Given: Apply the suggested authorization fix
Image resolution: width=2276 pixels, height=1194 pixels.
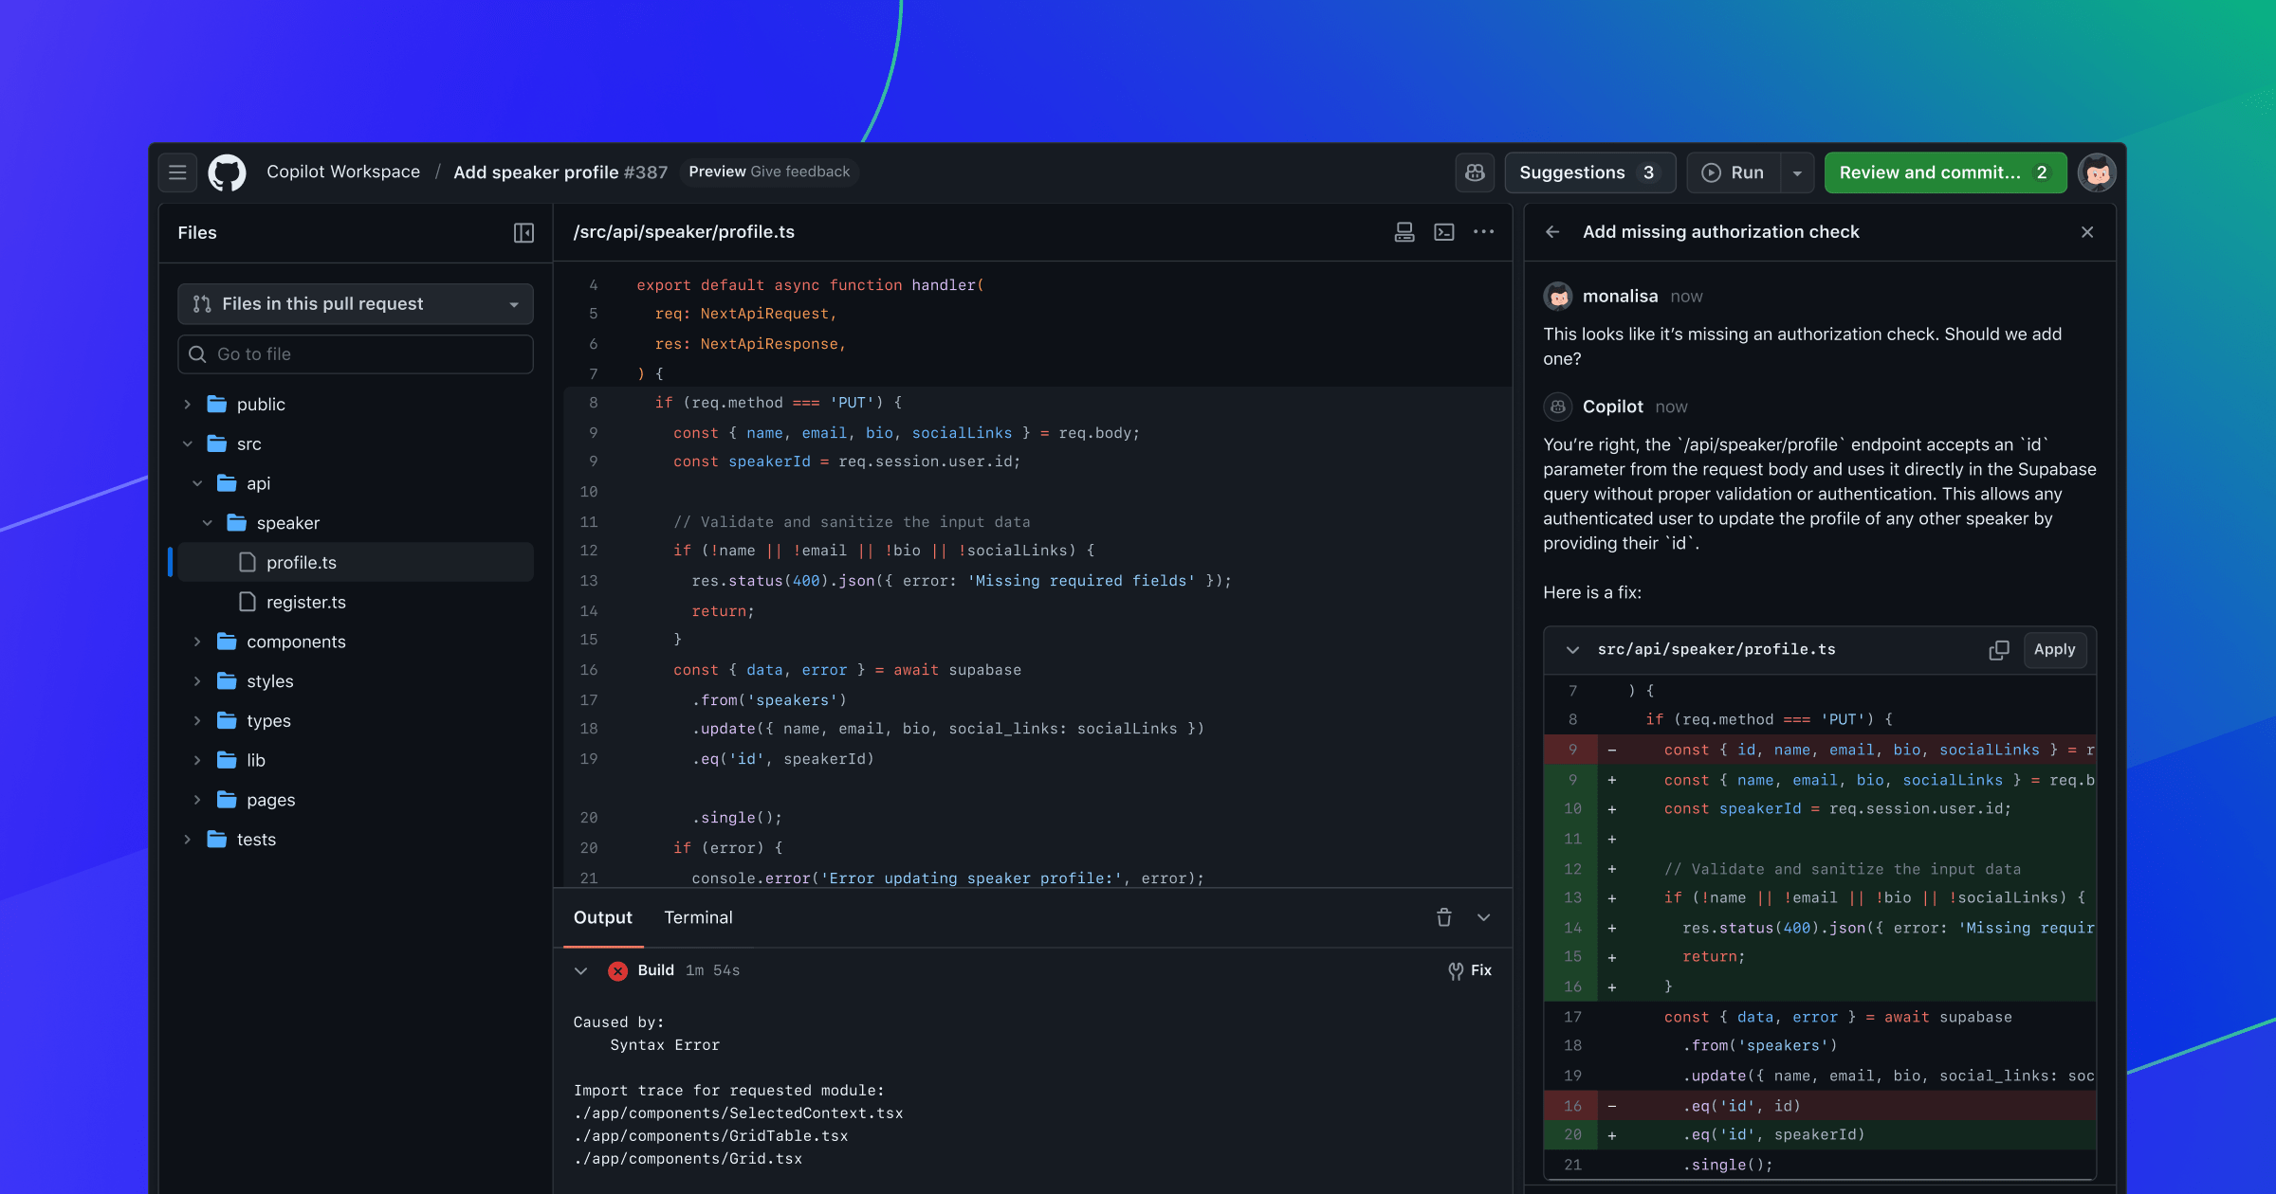Looking at the screenshot, I should (x=2054, y=650).
